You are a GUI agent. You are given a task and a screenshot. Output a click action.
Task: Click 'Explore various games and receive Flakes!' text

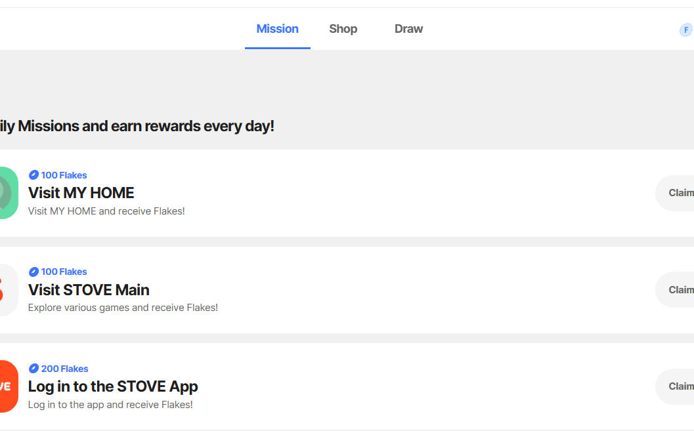(x=123, y=308)
